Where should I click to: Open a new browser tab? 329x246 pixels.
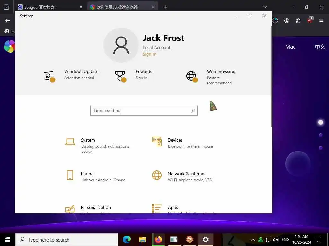[165, 7]
